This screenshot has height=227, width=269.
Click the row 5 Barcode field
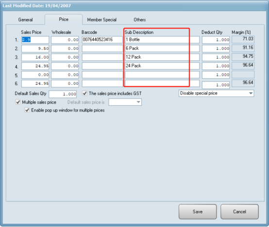[x=102, y=75]
